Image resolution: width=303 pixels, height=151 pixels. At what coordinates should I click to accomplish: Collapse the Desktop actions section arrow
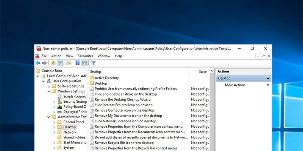click(x=268, y=78)
